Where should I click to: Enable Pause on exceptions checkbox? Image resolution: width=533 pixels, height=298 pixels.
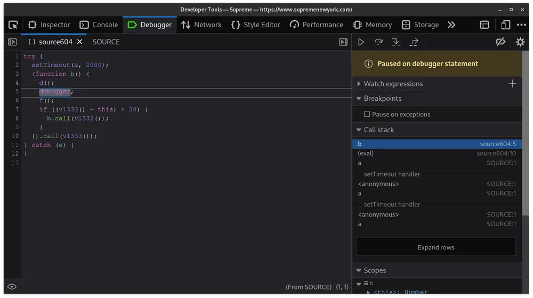(367, 114)
